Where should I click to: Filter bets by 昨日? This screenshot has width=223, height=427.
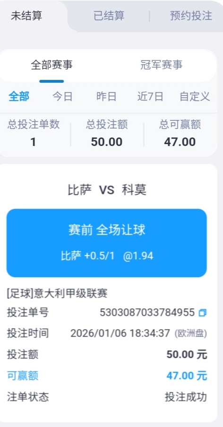(x=106, y=97)
